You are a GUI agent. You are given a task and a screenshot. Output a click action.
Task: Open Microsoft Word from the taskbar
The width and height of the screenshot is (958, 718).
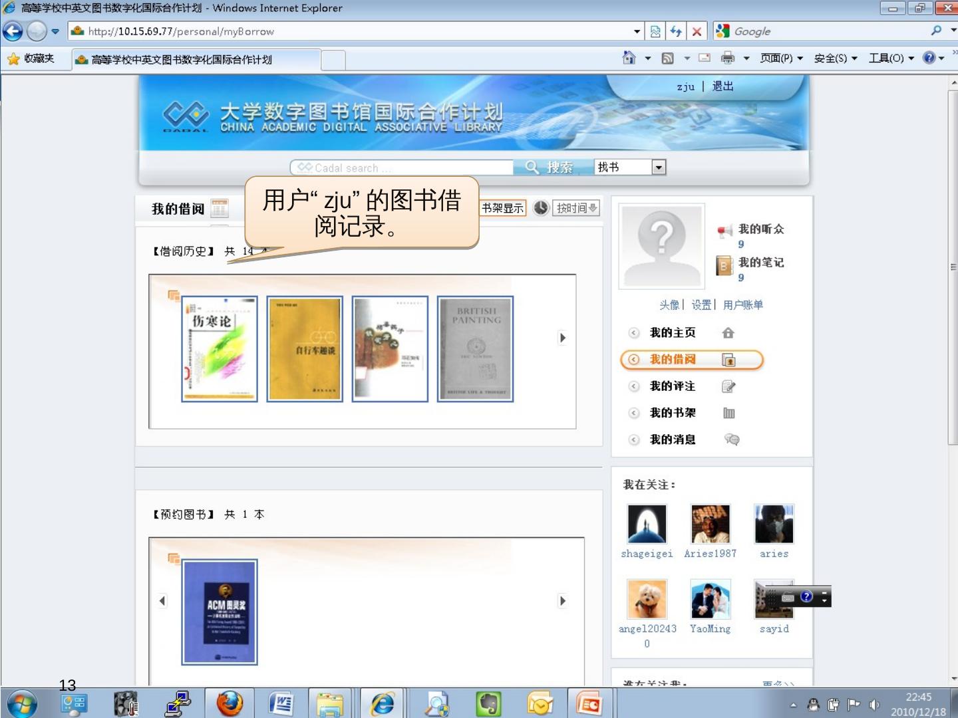pyautogui.click(x=282, y=704)
